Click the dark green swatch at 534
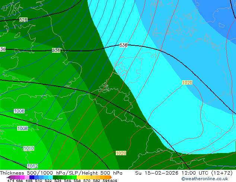This screenshot has height=182, width=236. point(55,177)
